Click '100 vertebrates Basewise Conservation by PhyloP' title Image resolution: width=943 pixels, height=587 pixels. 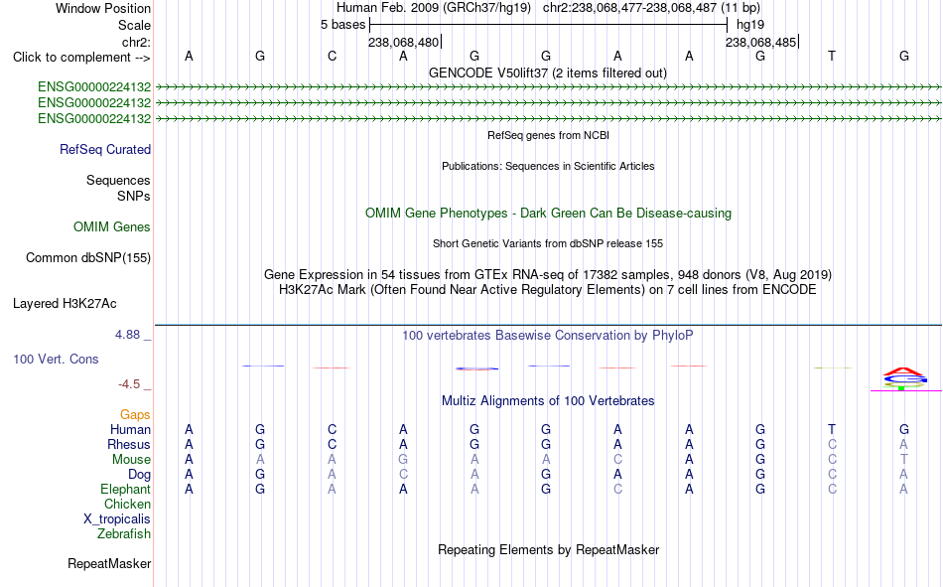548,336
